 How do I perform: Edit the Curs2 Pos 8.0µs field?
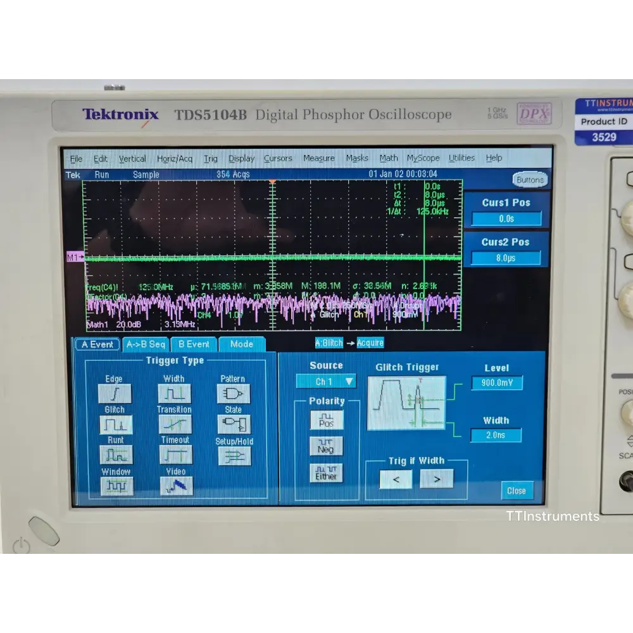pyautogui.click(x=505, y=258)
